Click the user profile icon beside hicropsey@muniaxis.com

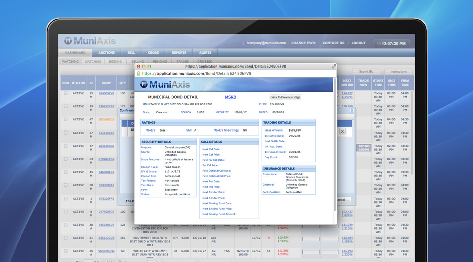[243, 43]
